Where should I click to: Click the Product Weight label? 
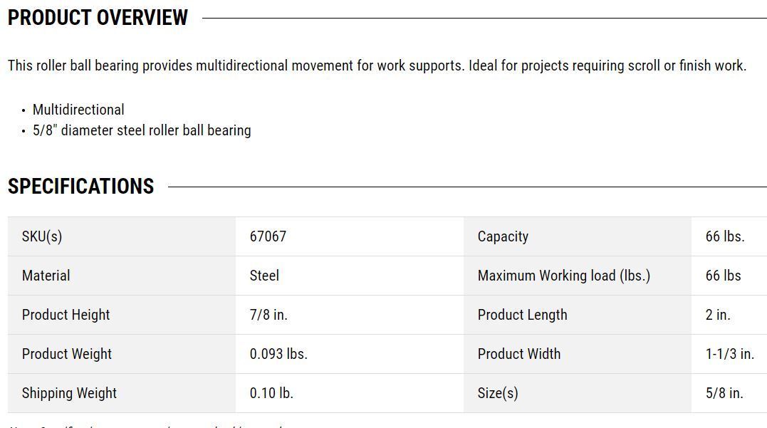(x=66, y=354)
